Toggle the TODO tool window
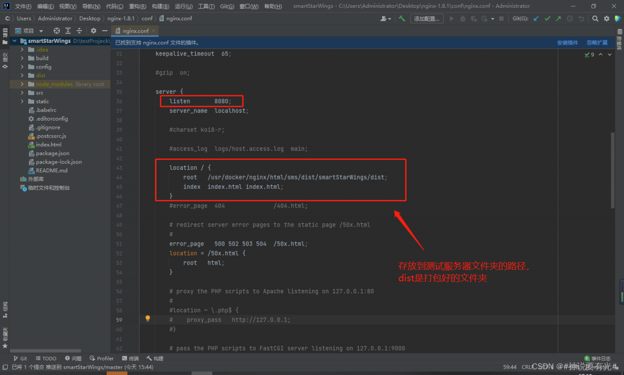The width and height of the screenshot is (624, 375). [x=45, y=358]
